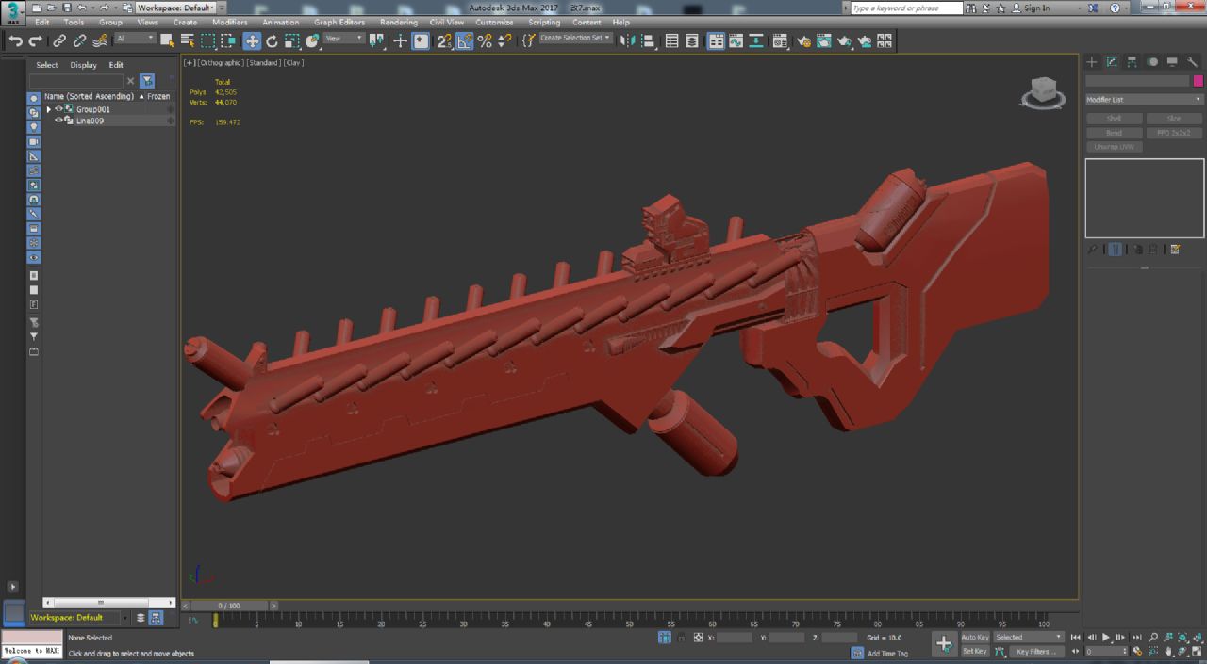Toggle the Spinner Snap button
1207x664 pixels.
pyautogui.click(x=504, y=40)
